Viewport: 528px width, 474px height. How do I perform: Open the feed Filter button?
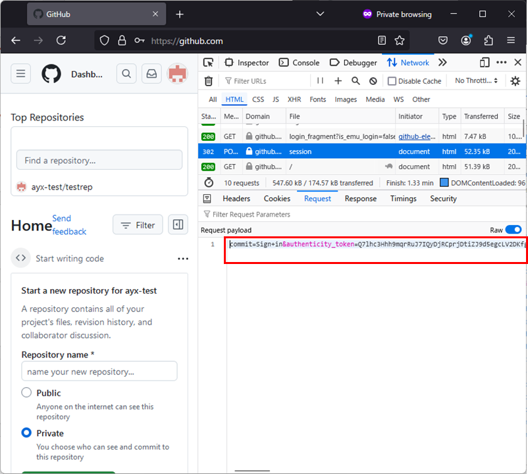coord(138,224)
